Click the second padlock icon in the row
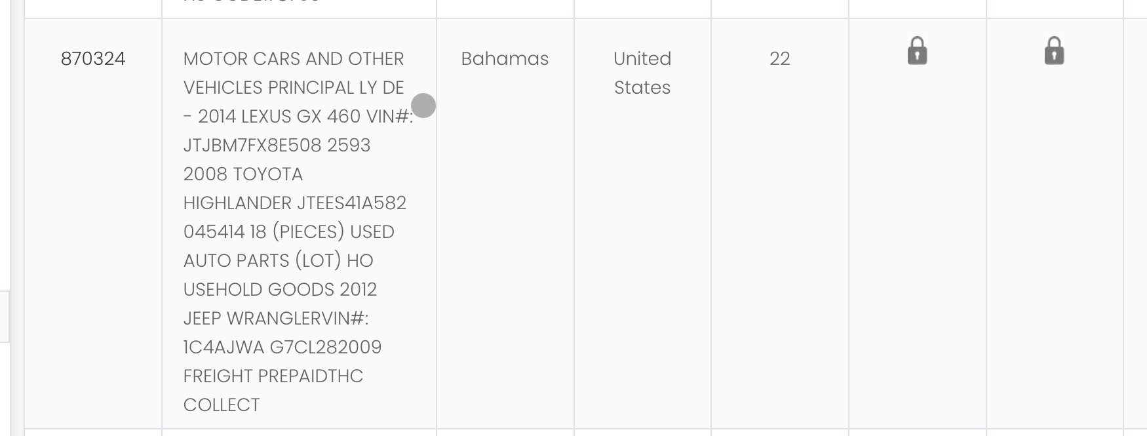The height and width of the screenshot is (436, 1147). point(1054,50)
